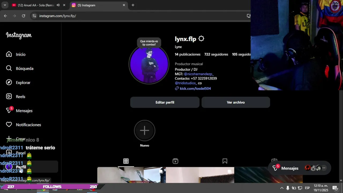
Task: Switch to the Instagram browser tab
Action: [x=98, y=5]
